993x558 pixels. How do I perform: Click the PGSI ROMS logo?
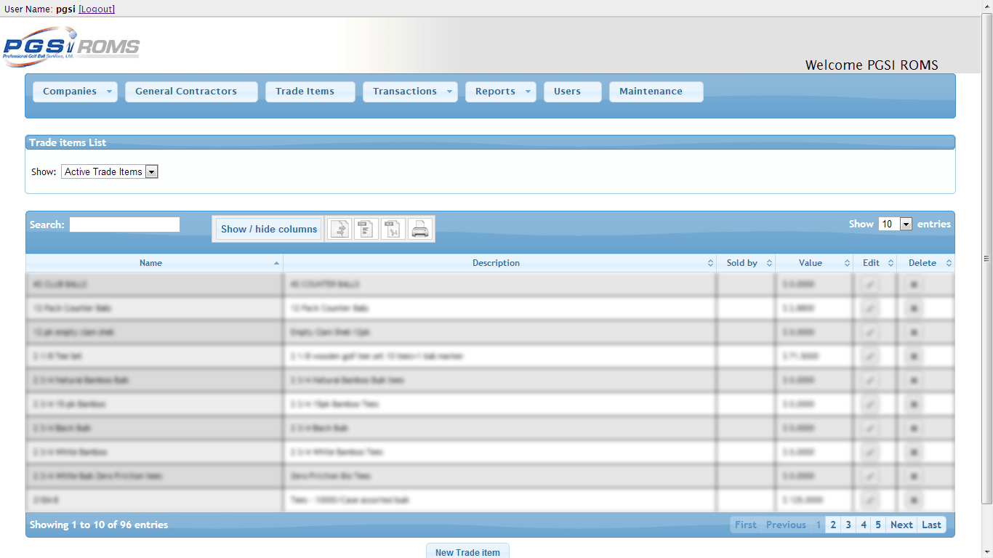pyautogui.click(x=71, y=46)
